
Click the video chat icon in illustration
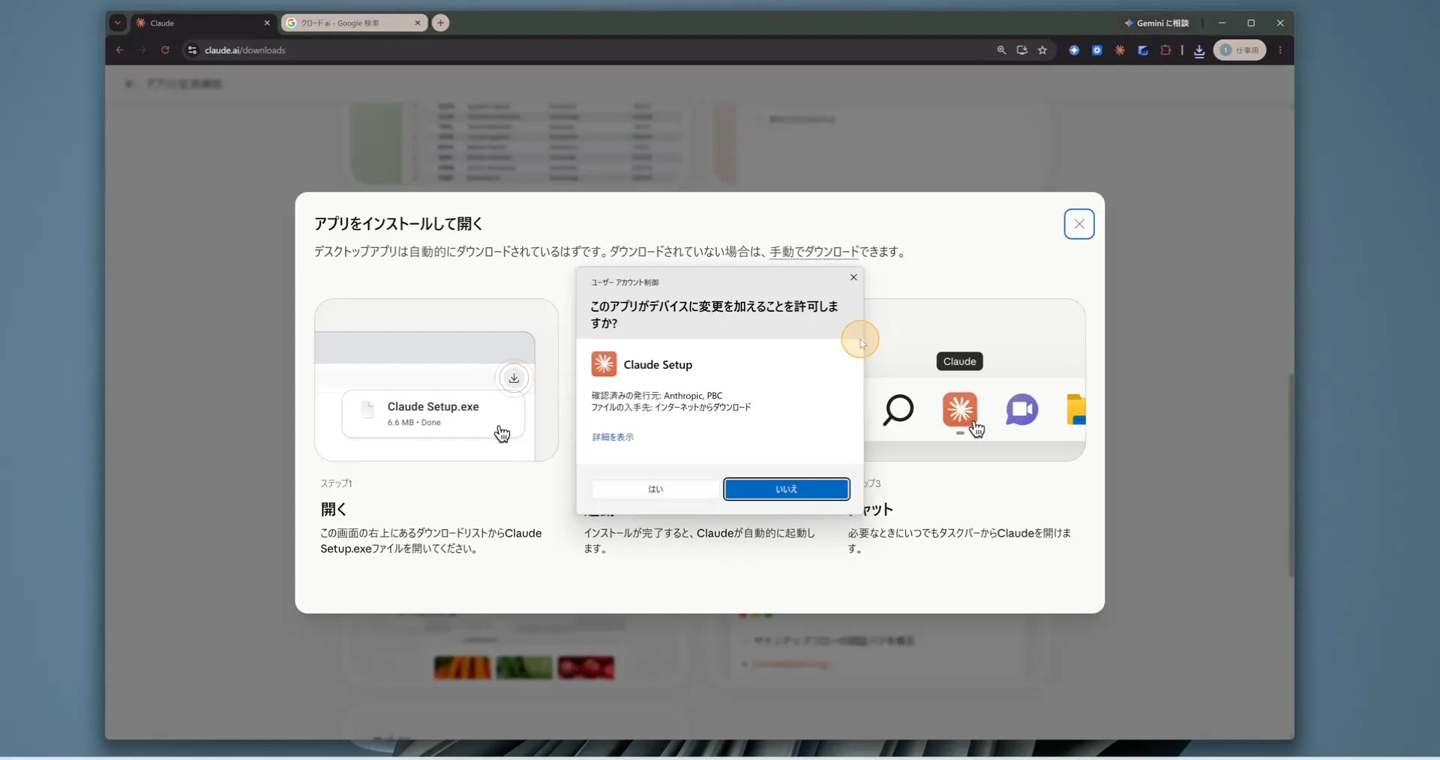point(1021,409)
